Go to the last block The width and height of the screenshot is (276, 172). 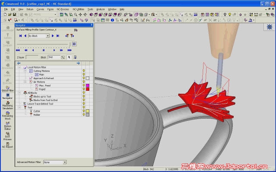coord(58,36)
